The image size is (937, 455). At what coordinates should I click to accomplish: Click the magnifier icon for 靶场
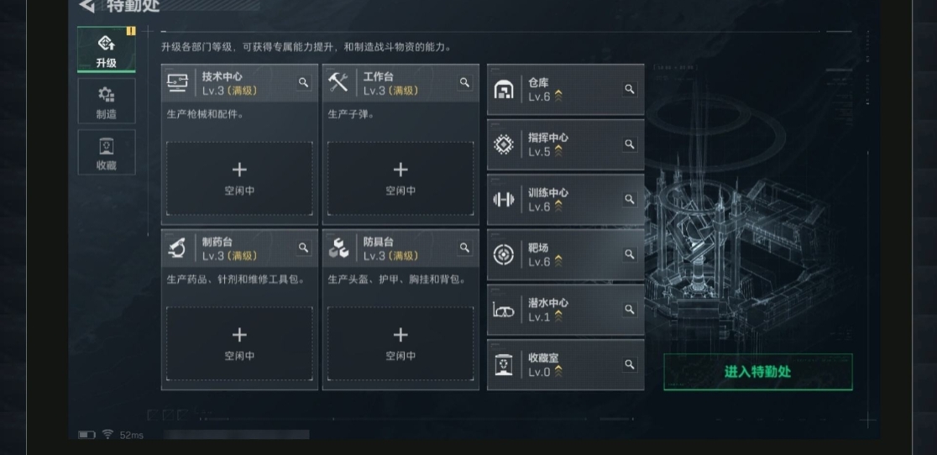629,254
